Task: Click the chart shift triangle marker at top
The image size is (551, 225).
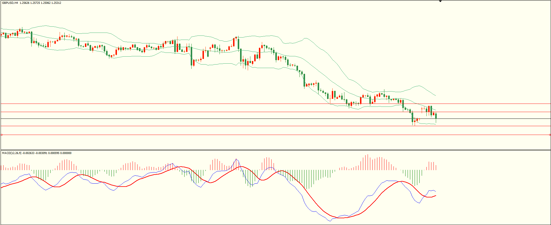Action: click(x=440, y=1)
